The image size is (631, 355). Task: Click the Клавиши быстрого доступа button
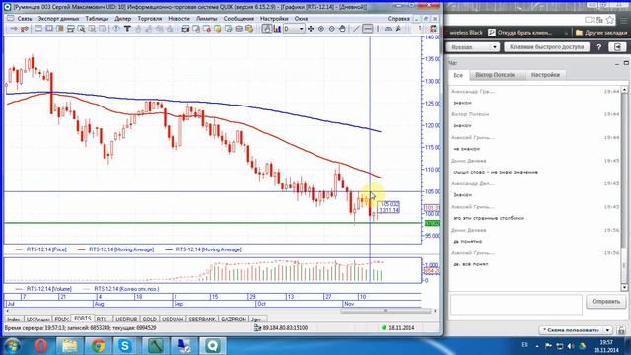[x=546, y=47]
